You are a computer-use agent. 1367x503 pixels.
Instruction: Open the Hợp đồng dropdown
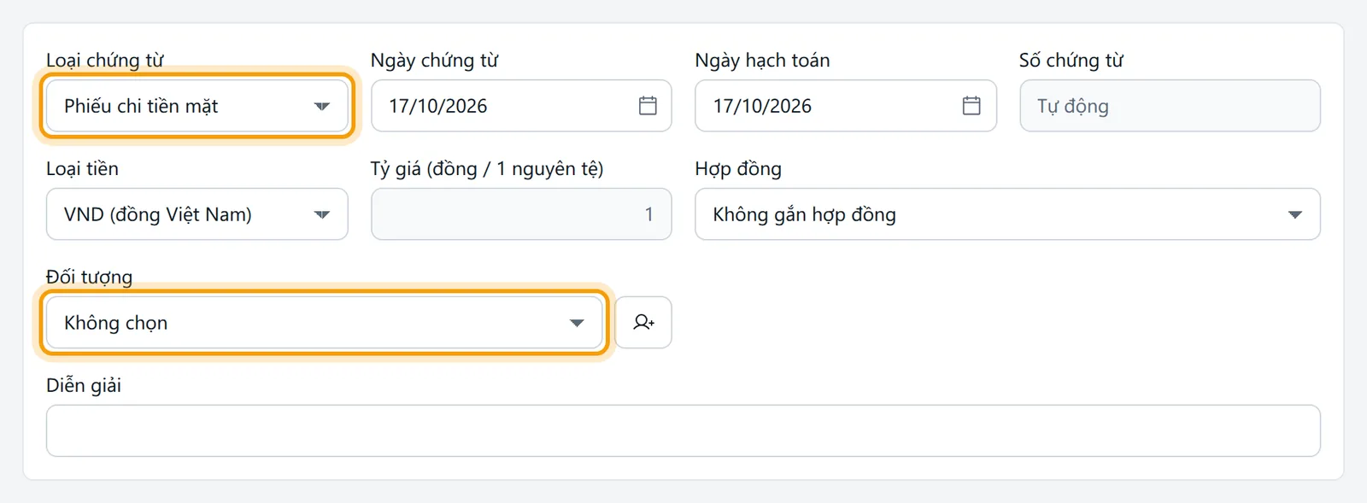(x=1007, y=214)
